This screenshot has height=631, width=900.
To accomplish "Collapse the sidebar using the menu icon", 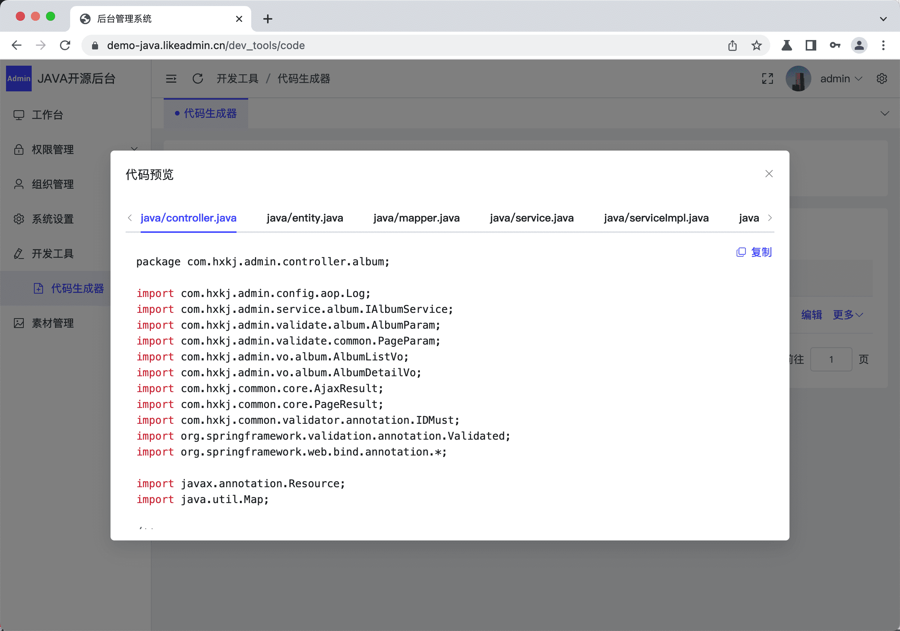I will click(172, 78).
